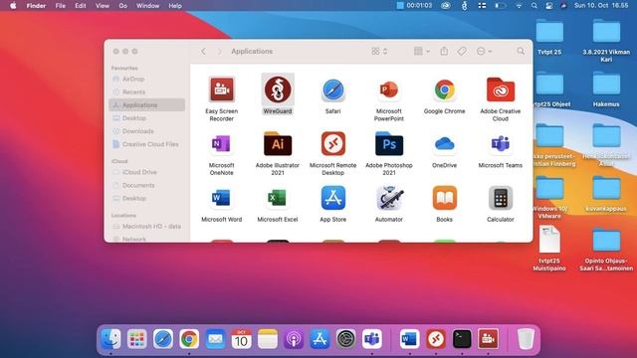Open Microsoft PowerPoint in Applications window
The image size is (637, 358).
pos(389,89)
